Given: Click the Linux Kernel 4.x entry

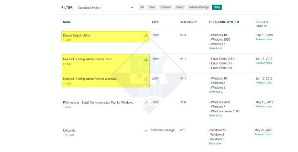Looking at the screenshot, I should (x=221, y=68).
